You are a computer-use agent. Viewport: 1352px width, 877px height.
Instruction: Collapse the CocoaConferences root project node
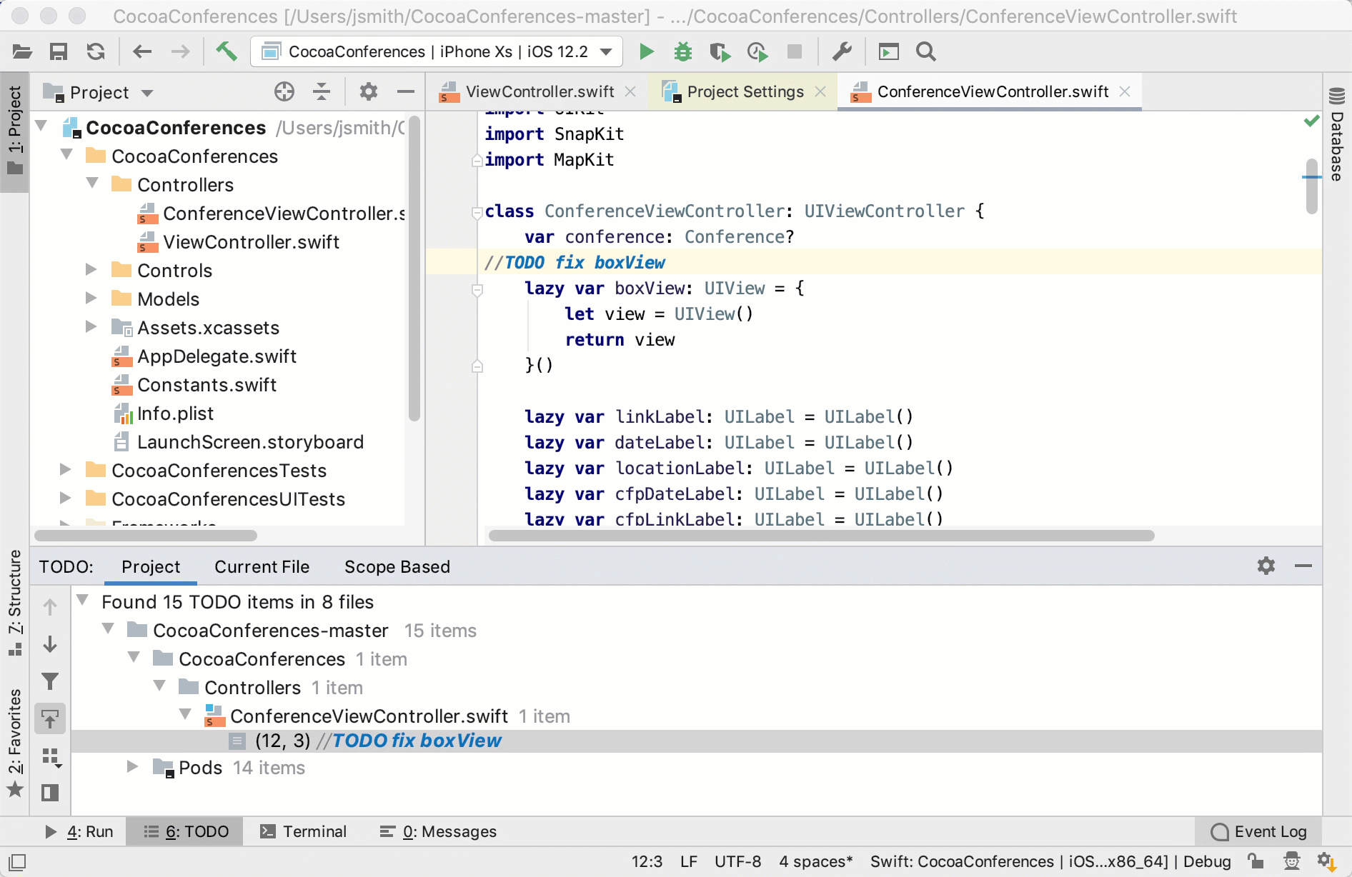(x=41, y=127)
